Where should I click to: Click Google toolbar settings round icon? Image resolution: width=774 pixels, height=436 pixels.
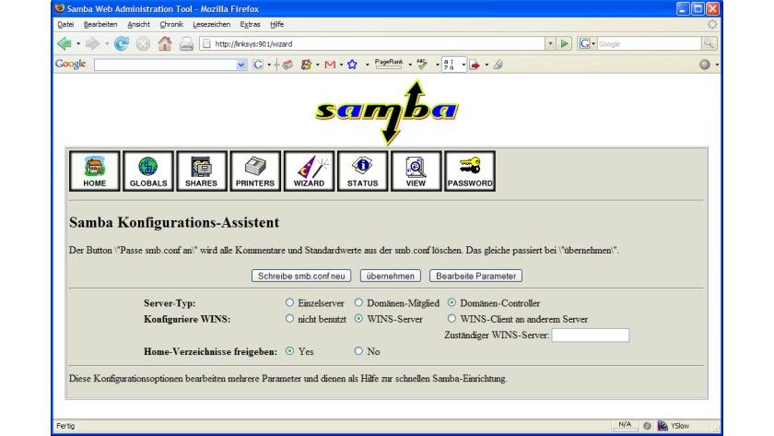pyautogui.click(x=704, y=65)
